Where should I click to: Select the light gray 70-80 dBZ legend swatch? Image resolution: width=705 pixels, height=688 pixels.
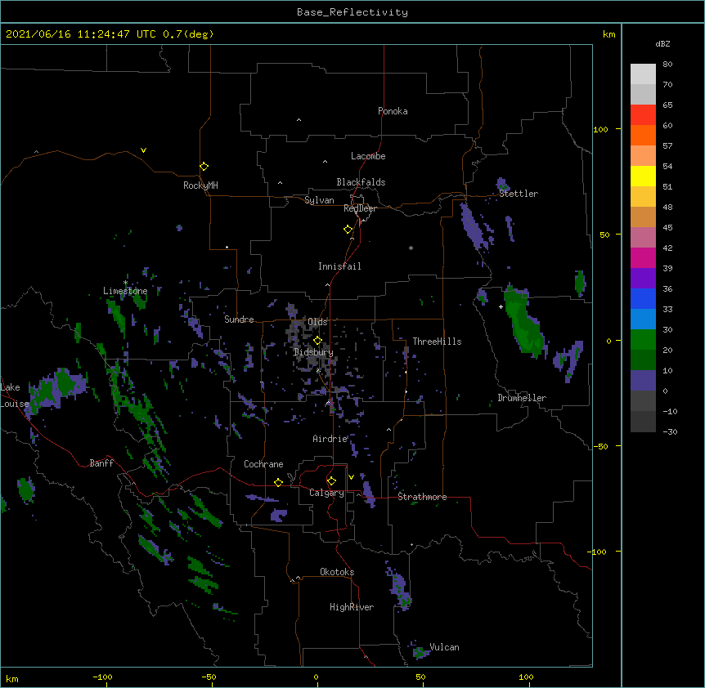point(643,74)
